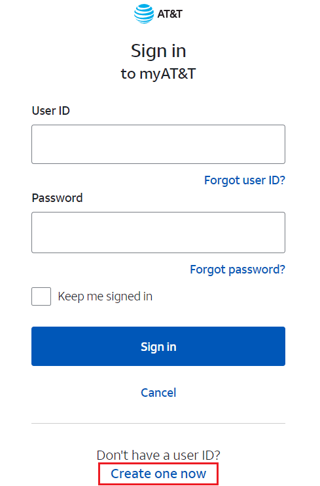Image resolution: width=320 pixels, height=486 pixels.
Task: Click the User ID field label
Action: pyautogui.click(x=51, y=111)
